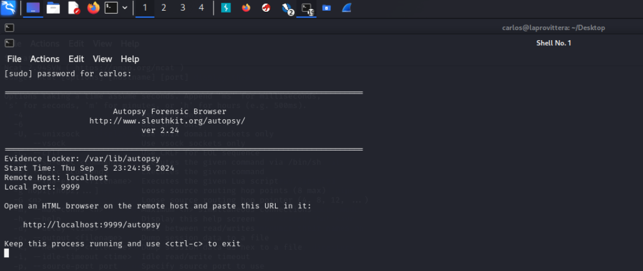Viewport: 643px width, 271px height.
Task: Open the Help menu in terminal
Action: (x=130, y=59)
